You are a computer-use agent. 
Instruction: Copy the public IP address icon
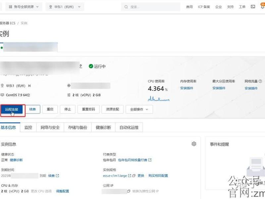coord(129,191)
